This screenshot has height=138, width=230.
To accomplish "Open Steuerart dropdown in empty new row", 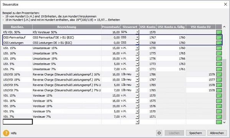I will click(137, 122).
